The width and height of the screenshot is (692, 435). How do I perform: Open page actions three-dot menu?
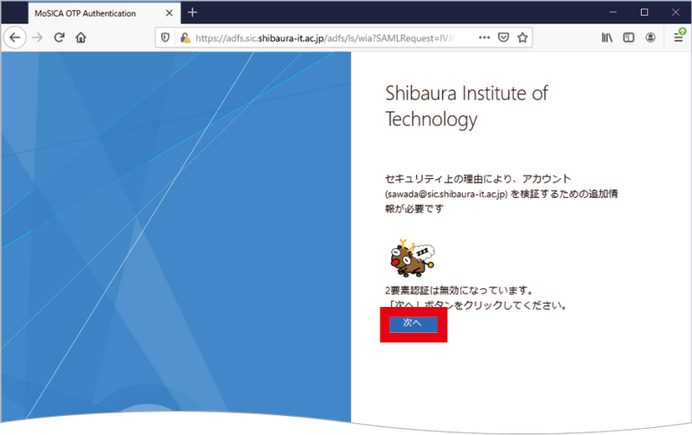pos(484,38)
